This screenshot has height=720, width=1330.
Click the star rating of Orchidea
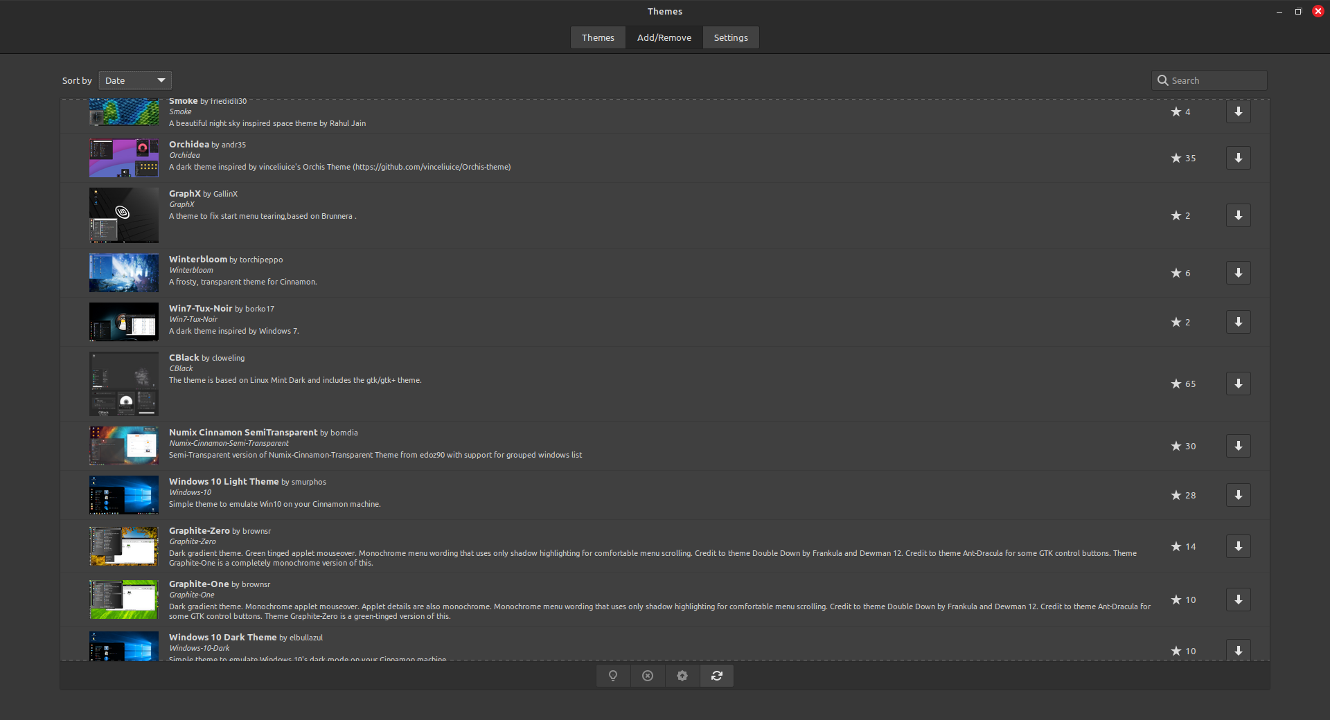pyautogui.click(x=1183, y=158)
